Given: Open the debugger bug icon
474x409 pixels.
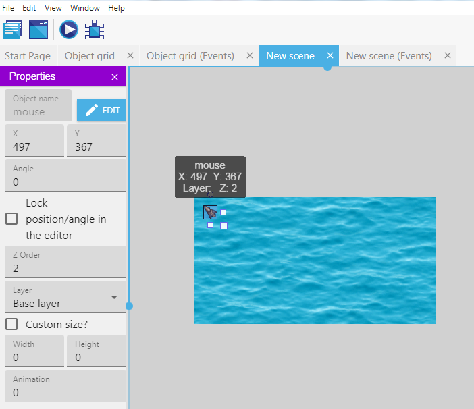Looking at the screenshot, I should 95,30.
